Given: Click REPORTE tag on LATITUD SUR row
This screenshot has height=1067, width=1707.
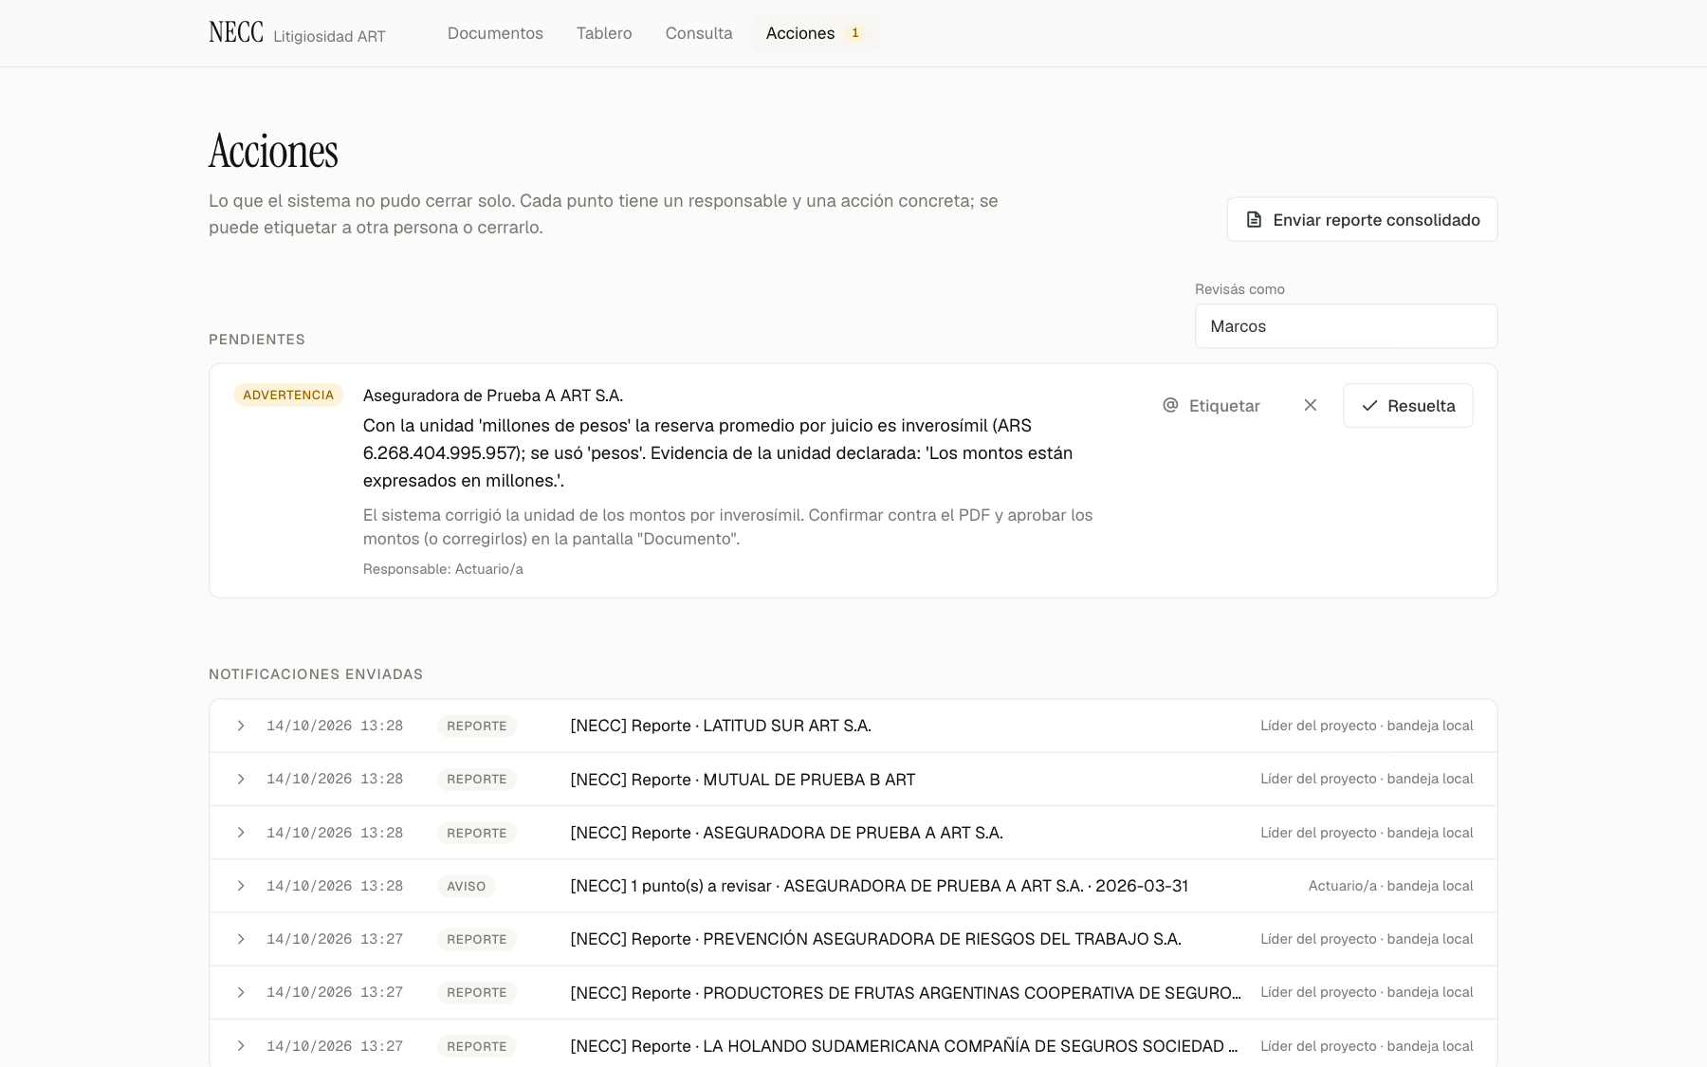Looking at the screenshot, I should click(477, 727).
